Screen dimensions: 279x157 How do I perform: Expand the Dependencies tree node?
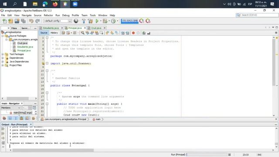(3, 58)
